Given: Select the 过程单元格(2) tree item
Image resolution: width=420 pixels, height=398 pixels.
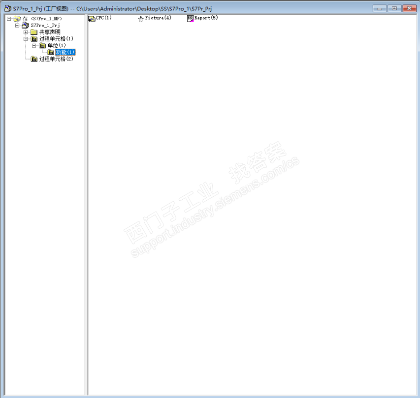Looking at the screenshot, I should click(56, 59).
